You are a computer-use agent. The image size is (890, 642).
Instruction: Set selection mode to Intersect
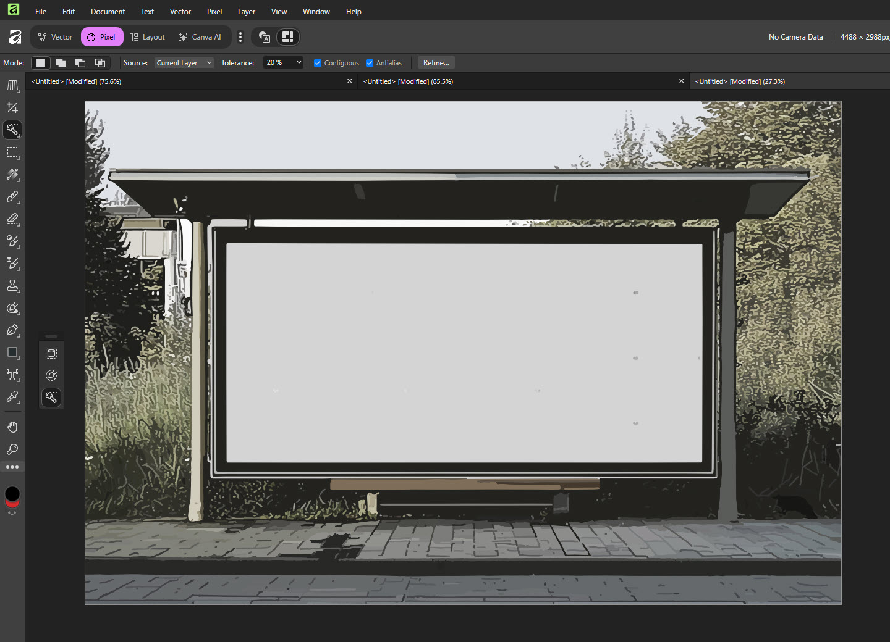100,63
